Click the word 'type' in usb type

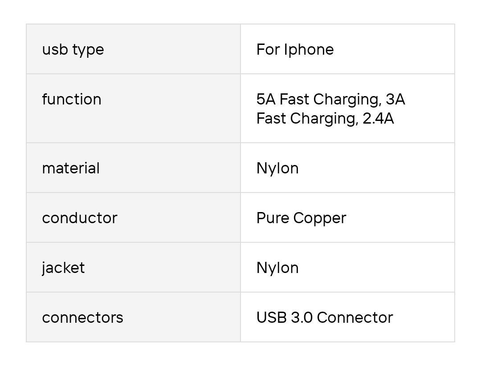click(x=88, y=50)
